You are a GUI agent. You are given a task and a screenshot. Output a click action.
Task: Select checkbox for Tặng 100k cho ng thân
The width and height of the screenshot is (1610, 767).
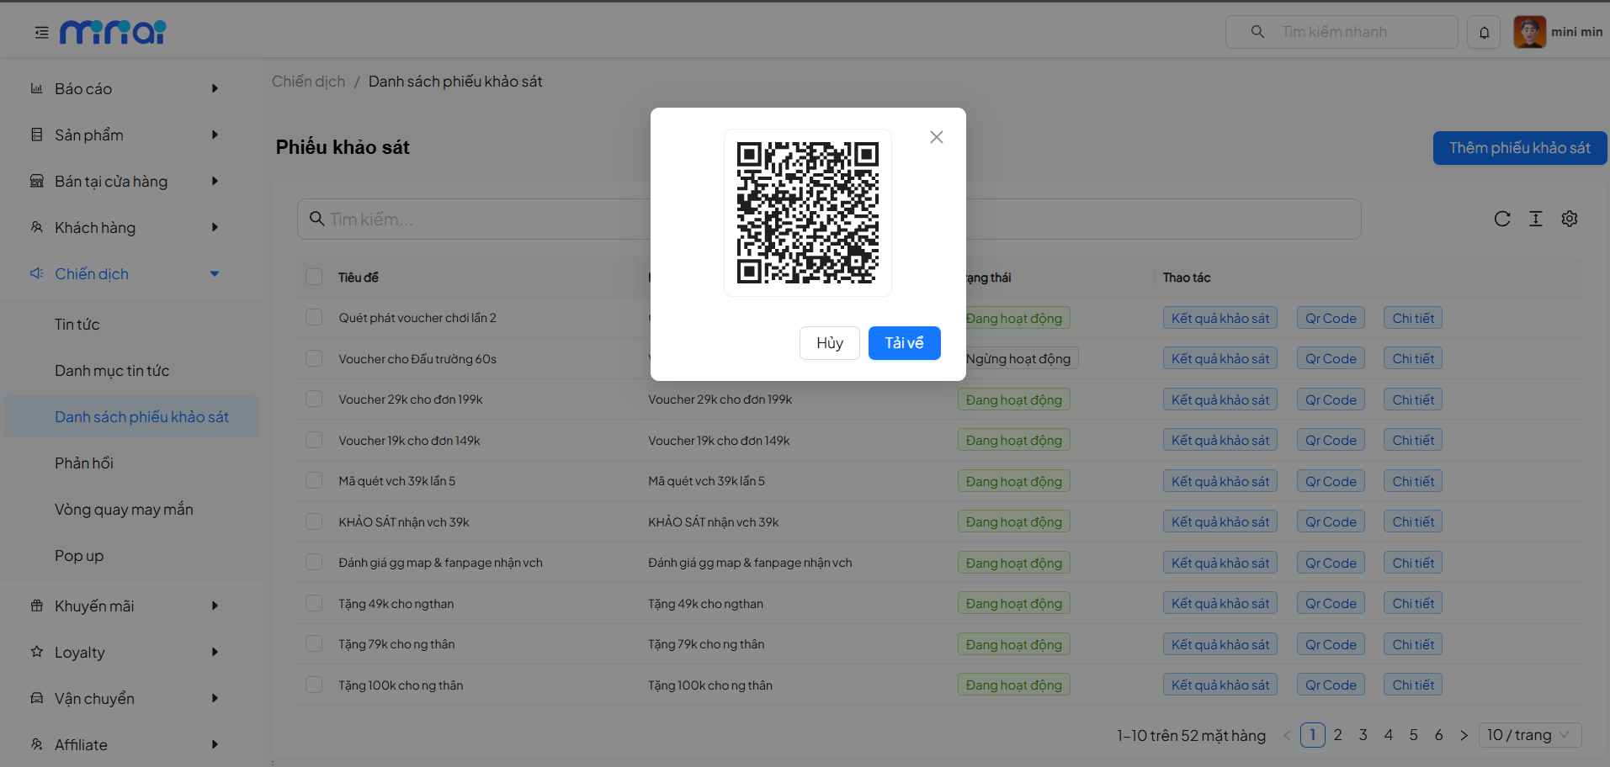314,685
